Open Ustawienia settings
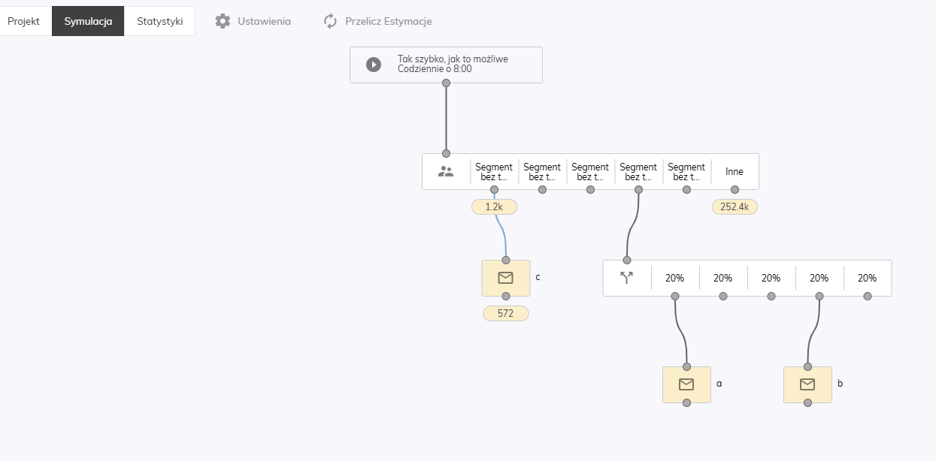 point(264,21)
